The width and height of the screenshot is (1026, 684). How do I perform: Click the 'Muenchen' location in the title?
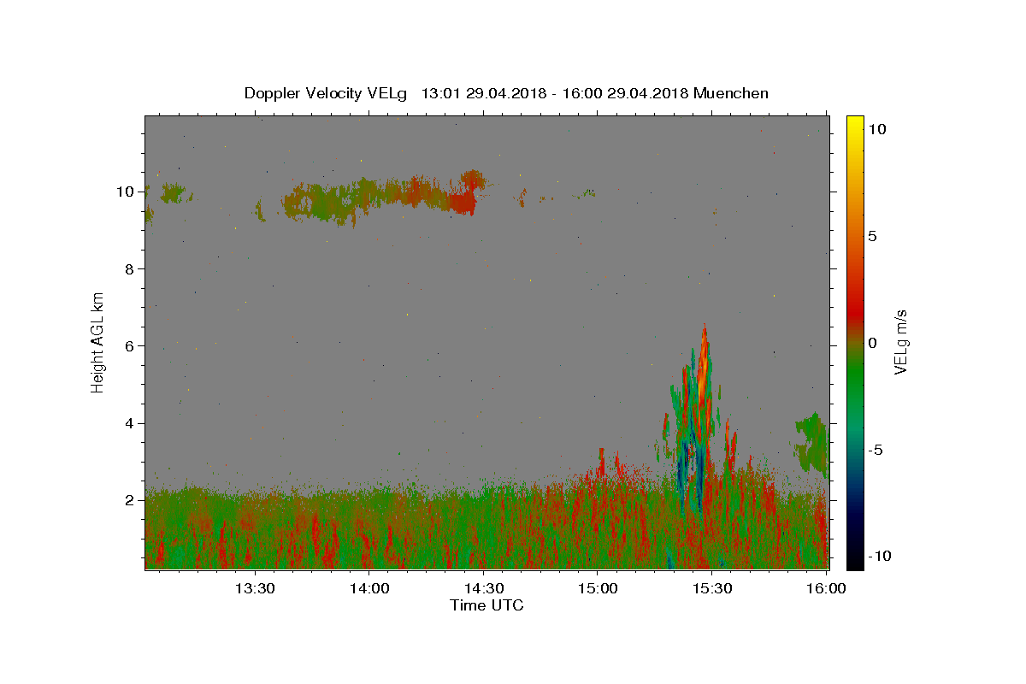(731, 93)
